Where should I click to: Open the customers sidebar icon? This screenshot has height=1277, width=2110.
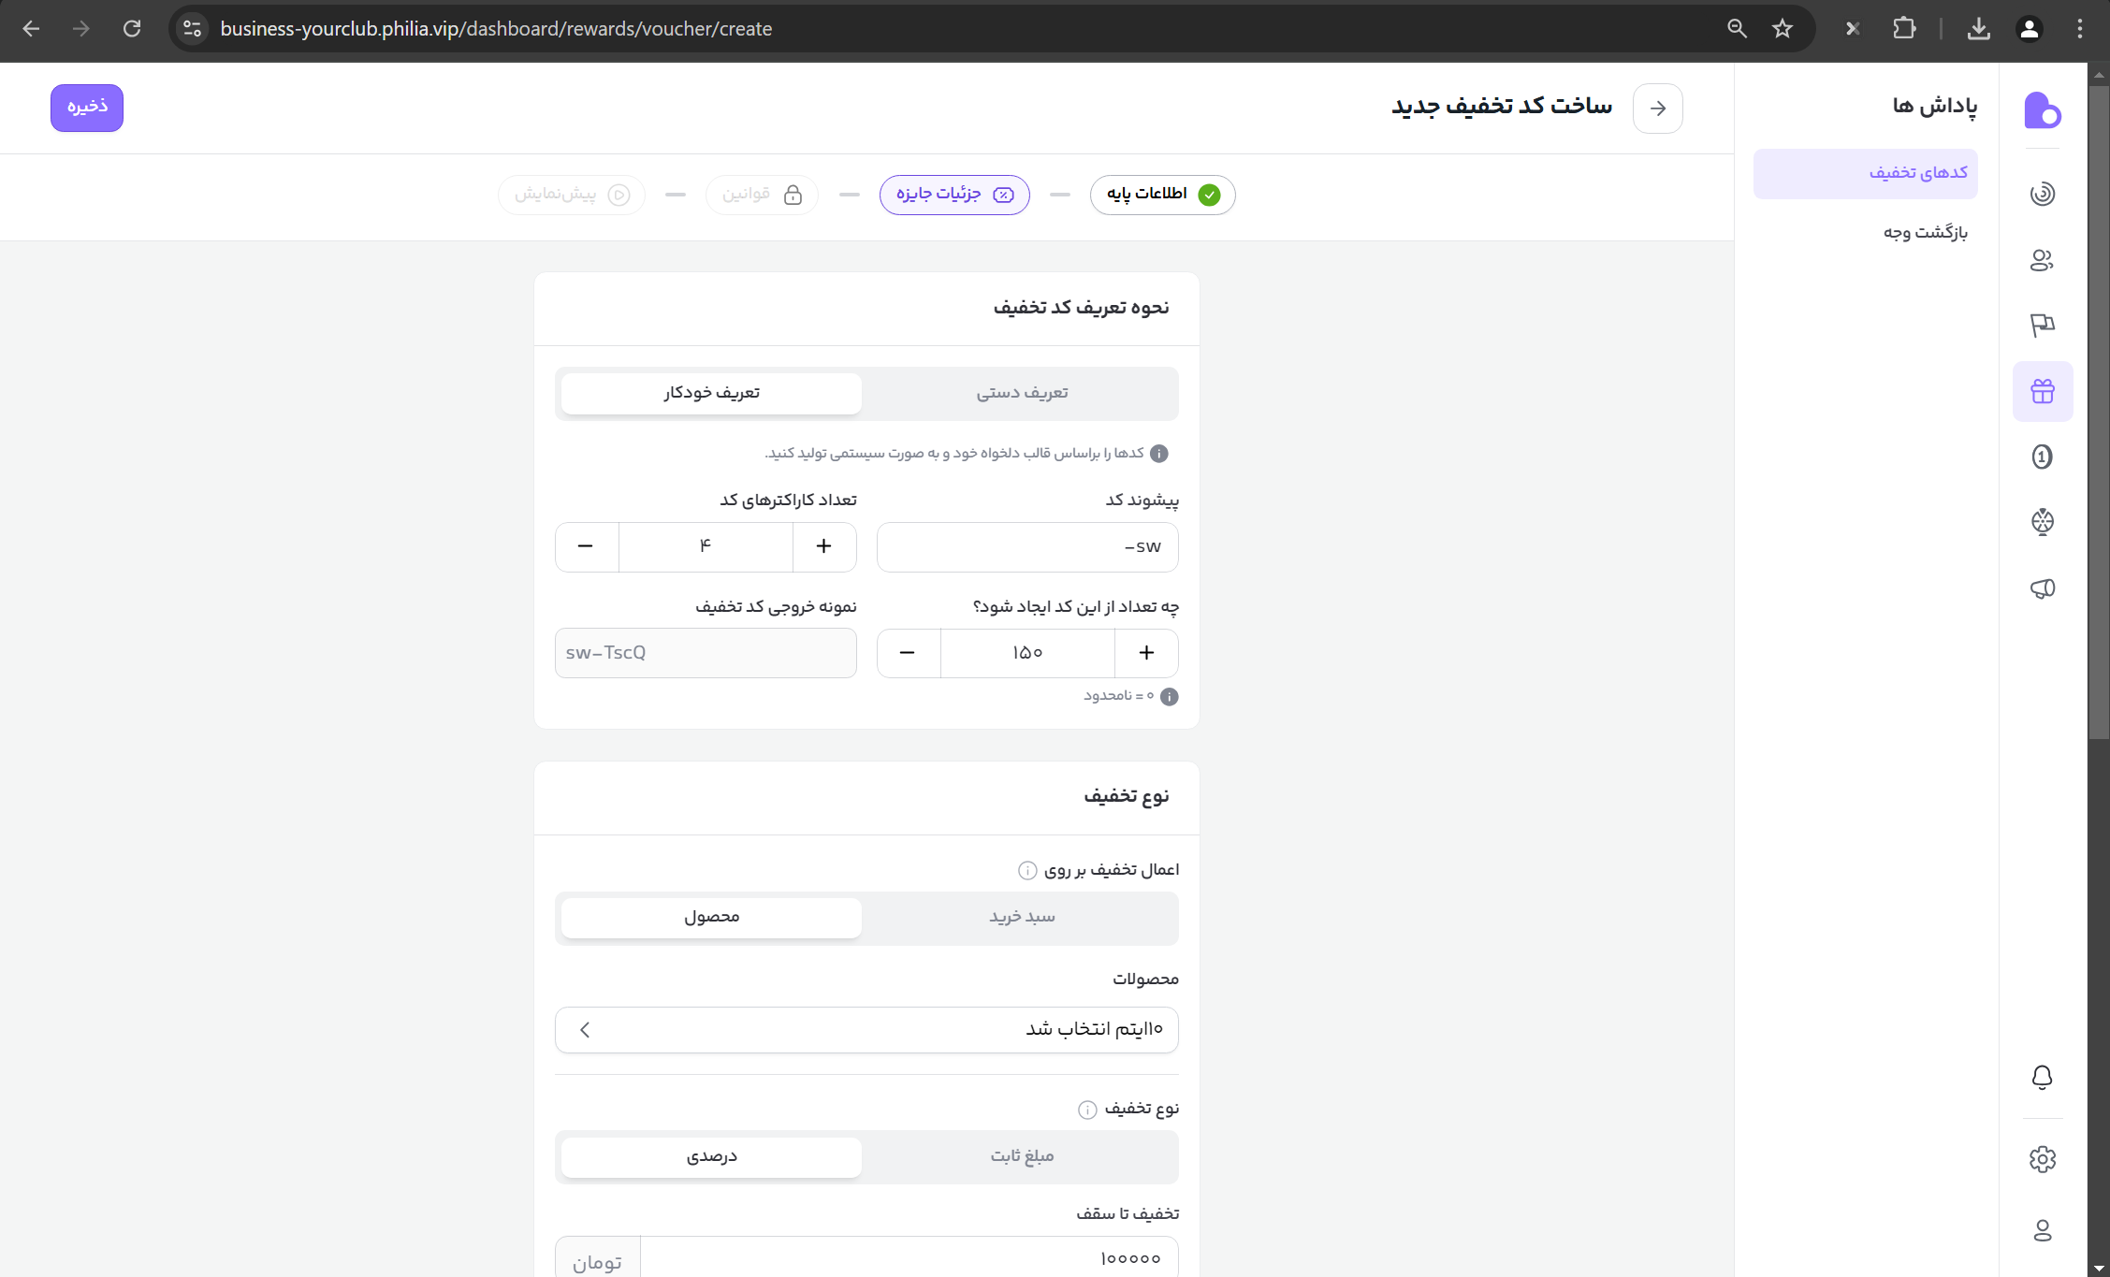[x=2042, y=260]
